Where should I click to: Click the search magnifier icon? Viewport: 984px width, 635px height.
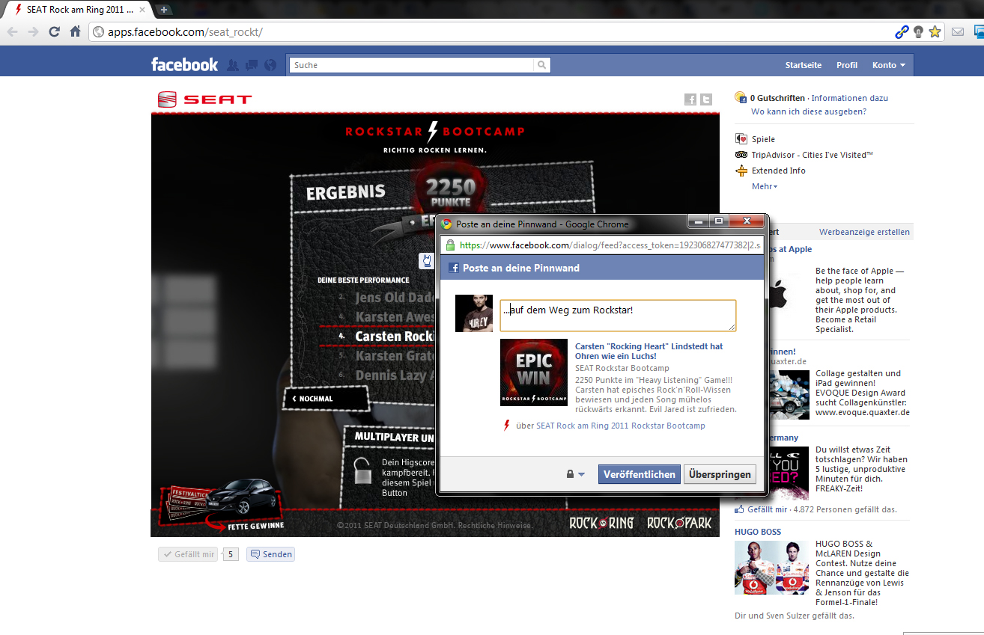coord(542,65)
